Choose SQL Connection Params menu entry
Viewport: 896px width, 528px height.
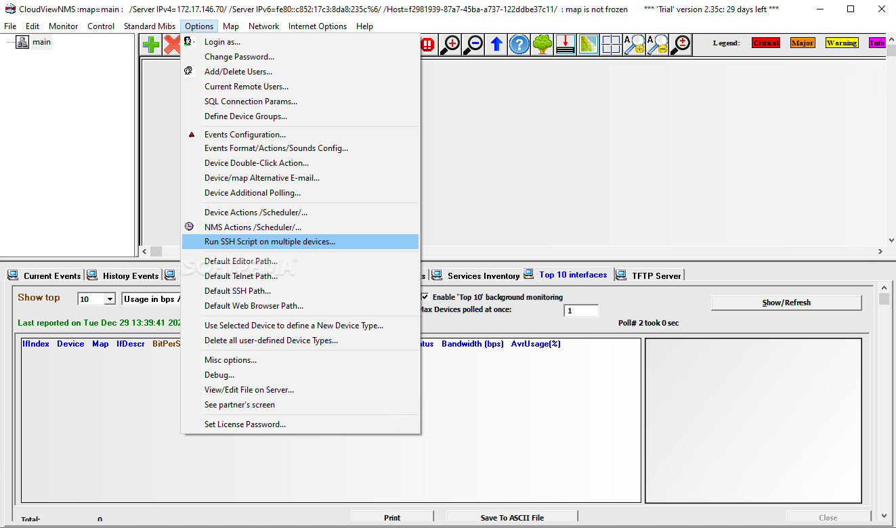[x=301, y=102]
